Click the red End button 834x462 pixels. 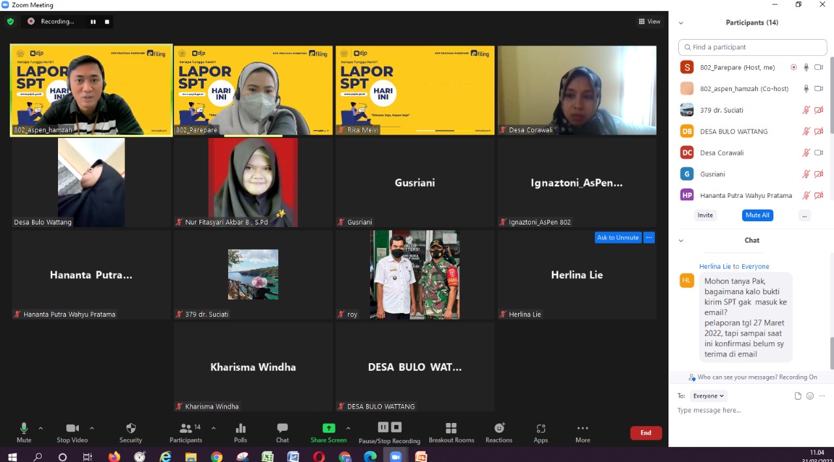click(646, 433)
